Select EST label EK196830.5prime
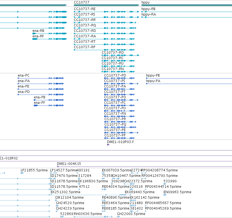The image size is (232, 218). click(x=93, y=181)
